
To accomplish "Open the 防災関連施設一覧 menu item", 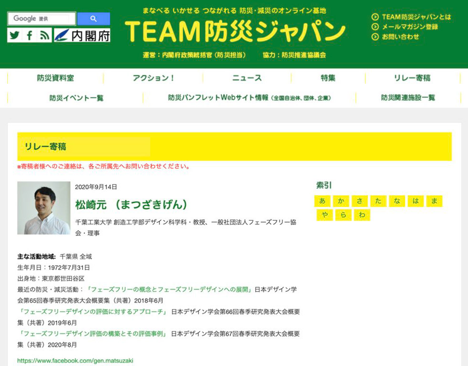I will coord(408,98).
